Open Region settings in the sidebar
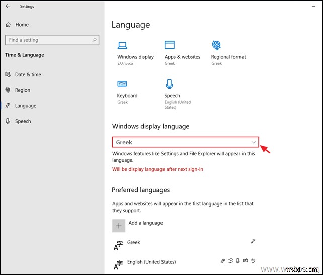Viewport: 323px width, 275px height. tap(23, 90)
